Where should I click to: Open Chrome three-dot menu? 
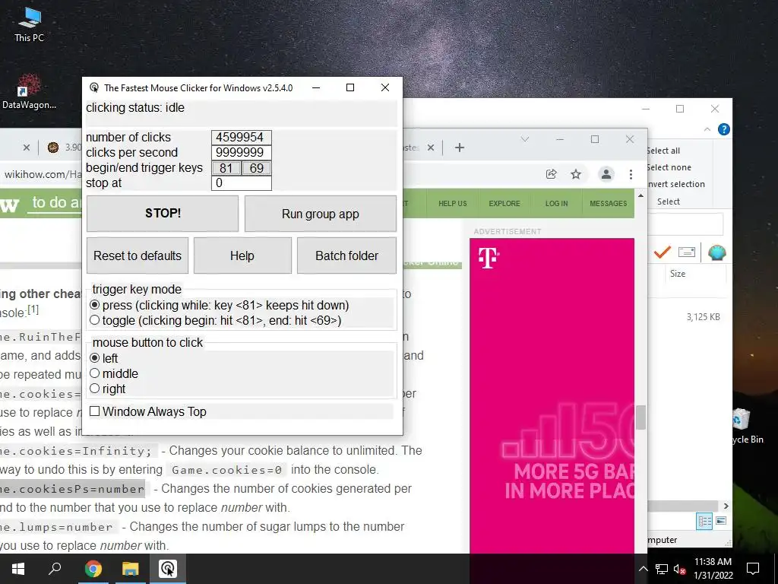[x=631, y=174]
